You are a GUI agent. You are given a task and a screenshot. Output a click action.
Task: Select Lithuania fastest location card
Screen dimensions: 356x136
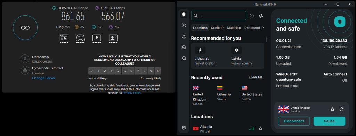pyautogui.click(x=209, y=56)
